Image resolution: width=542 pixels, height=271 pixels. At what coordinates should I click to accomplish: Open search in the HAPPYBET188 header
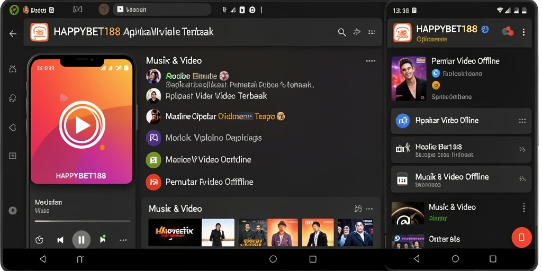[x=342, y=32]
